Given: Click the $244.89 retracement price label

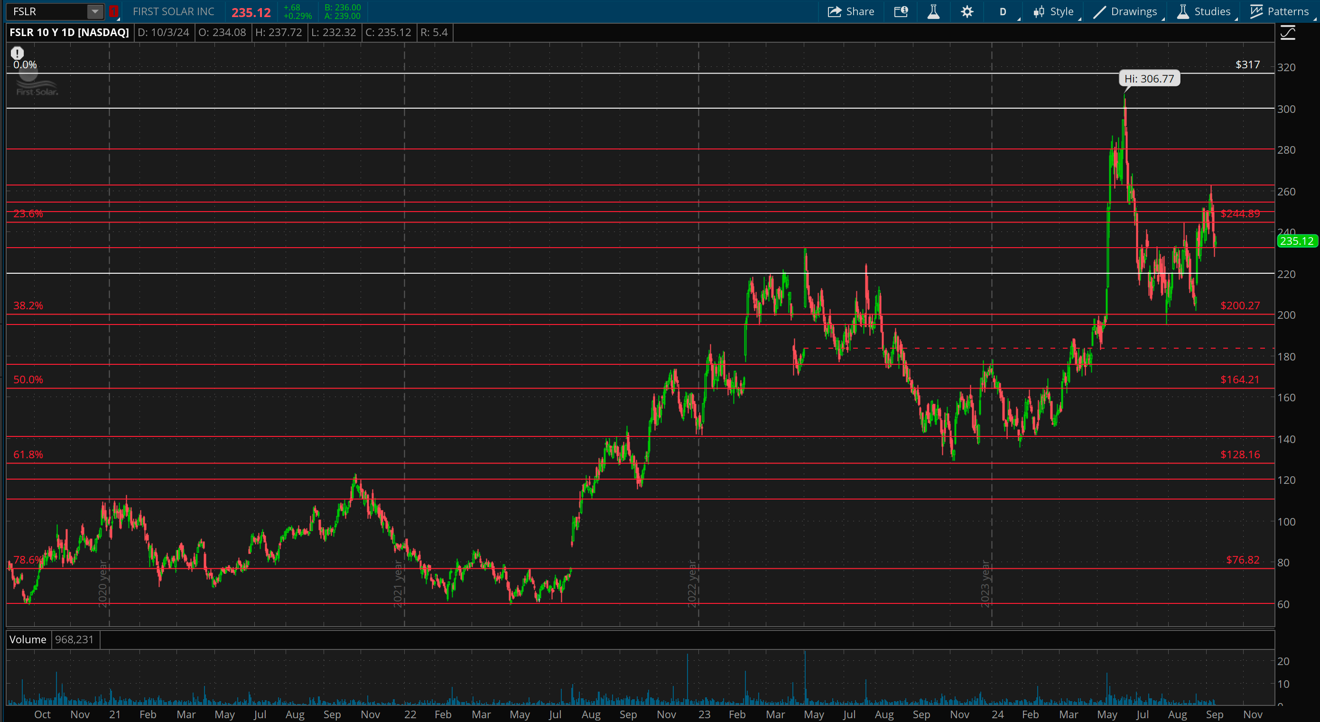Looking at the screenshot, I should (1240, 213).
